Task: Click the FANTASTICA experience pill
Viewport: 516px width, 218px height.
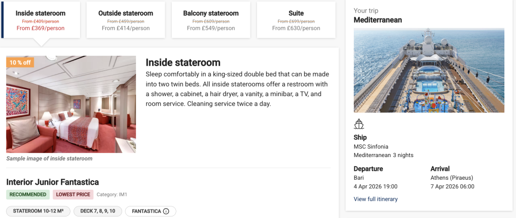Action: [x=150, y=211]
